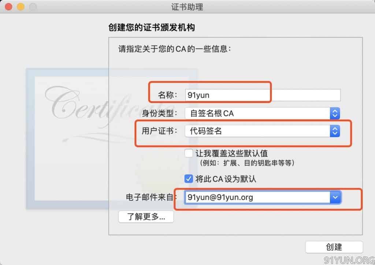The width and height of the screenshot is (375, 265).
Task: Click the greyed-out zoom window button
Action: [33, 7]
